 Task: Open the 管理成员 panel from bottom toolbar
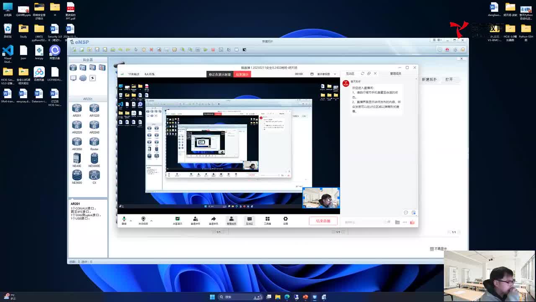click(x=231, y=220)
